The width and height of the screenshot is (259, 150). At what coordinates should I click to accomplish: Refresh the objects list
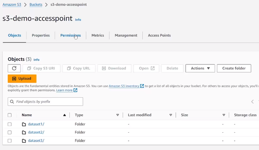(14, 68)
